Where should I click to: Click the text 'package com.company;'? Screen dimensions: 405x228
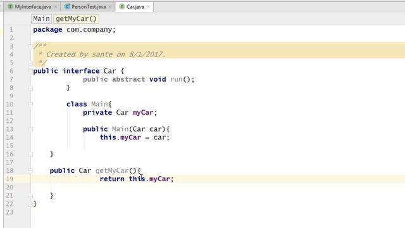[75, 30]
